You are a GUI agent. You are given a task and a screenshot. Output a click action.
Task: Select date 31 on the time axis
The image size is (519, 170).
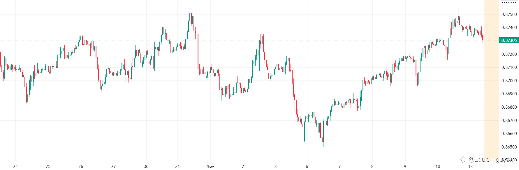click(177, 167)
